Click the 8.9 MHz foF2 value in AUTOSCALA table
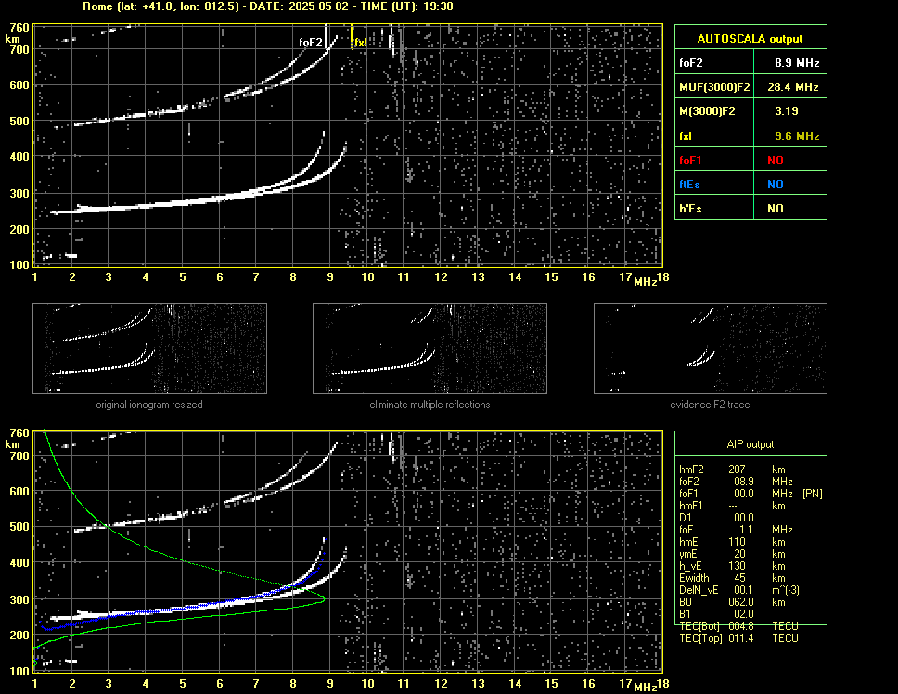Image resolution: width=898 pixels, height=694 pixels. (x=797, y=63)
